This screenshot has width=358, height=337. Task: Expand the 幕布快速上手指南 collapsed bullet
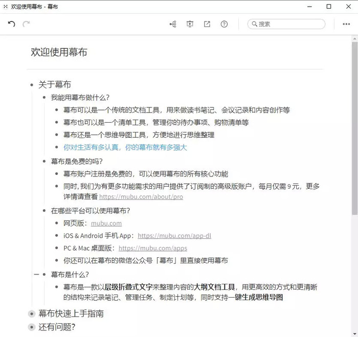click(x=32, y=313)
